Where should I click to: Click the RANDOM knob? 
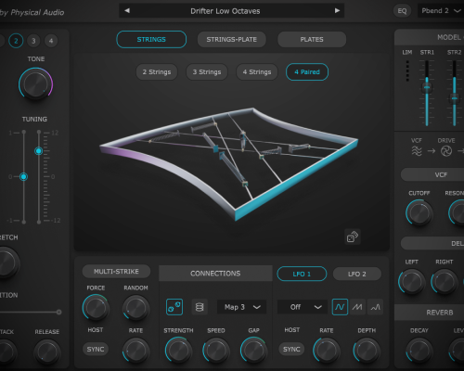[135, 308]
